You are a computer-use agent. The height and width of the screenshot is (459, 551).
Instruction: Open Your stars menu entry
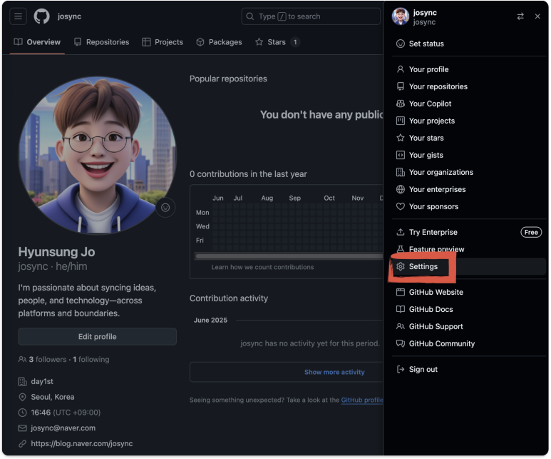tap(469, 138)
